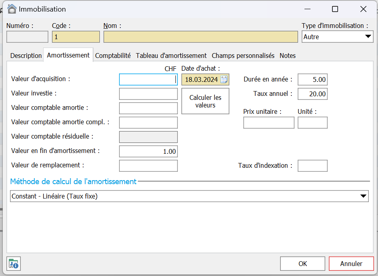378x276 pixels.
Task: Click the Taux d'indexation field
Action: [312, 166]
